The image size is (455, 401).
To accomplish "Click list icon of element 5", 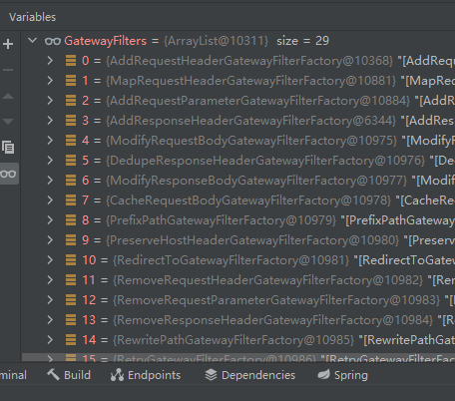I will pyautogui.click(x=71, y=161).
